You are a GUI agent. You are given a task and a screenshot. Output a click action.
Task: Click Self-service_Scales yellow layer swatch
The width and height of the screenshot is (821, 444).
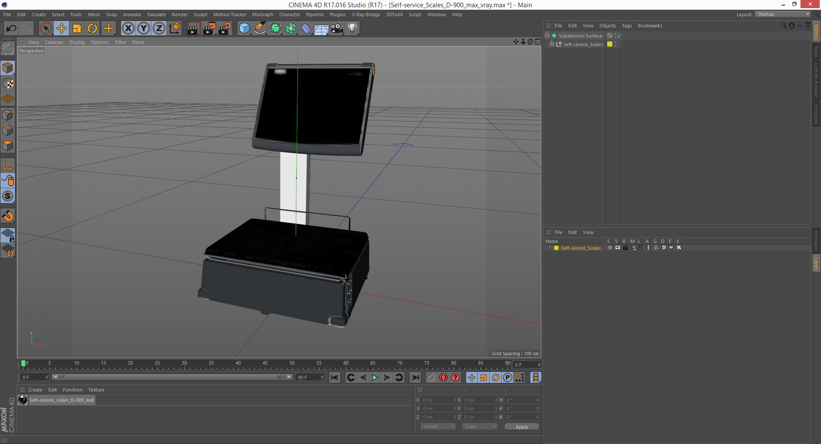[x=610, y=44]
